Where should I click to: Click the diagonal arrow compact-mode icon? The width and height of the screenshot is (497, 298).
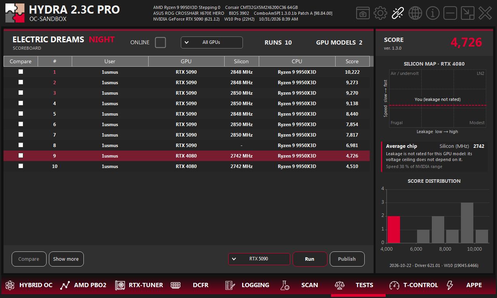(x=468, y=13)
